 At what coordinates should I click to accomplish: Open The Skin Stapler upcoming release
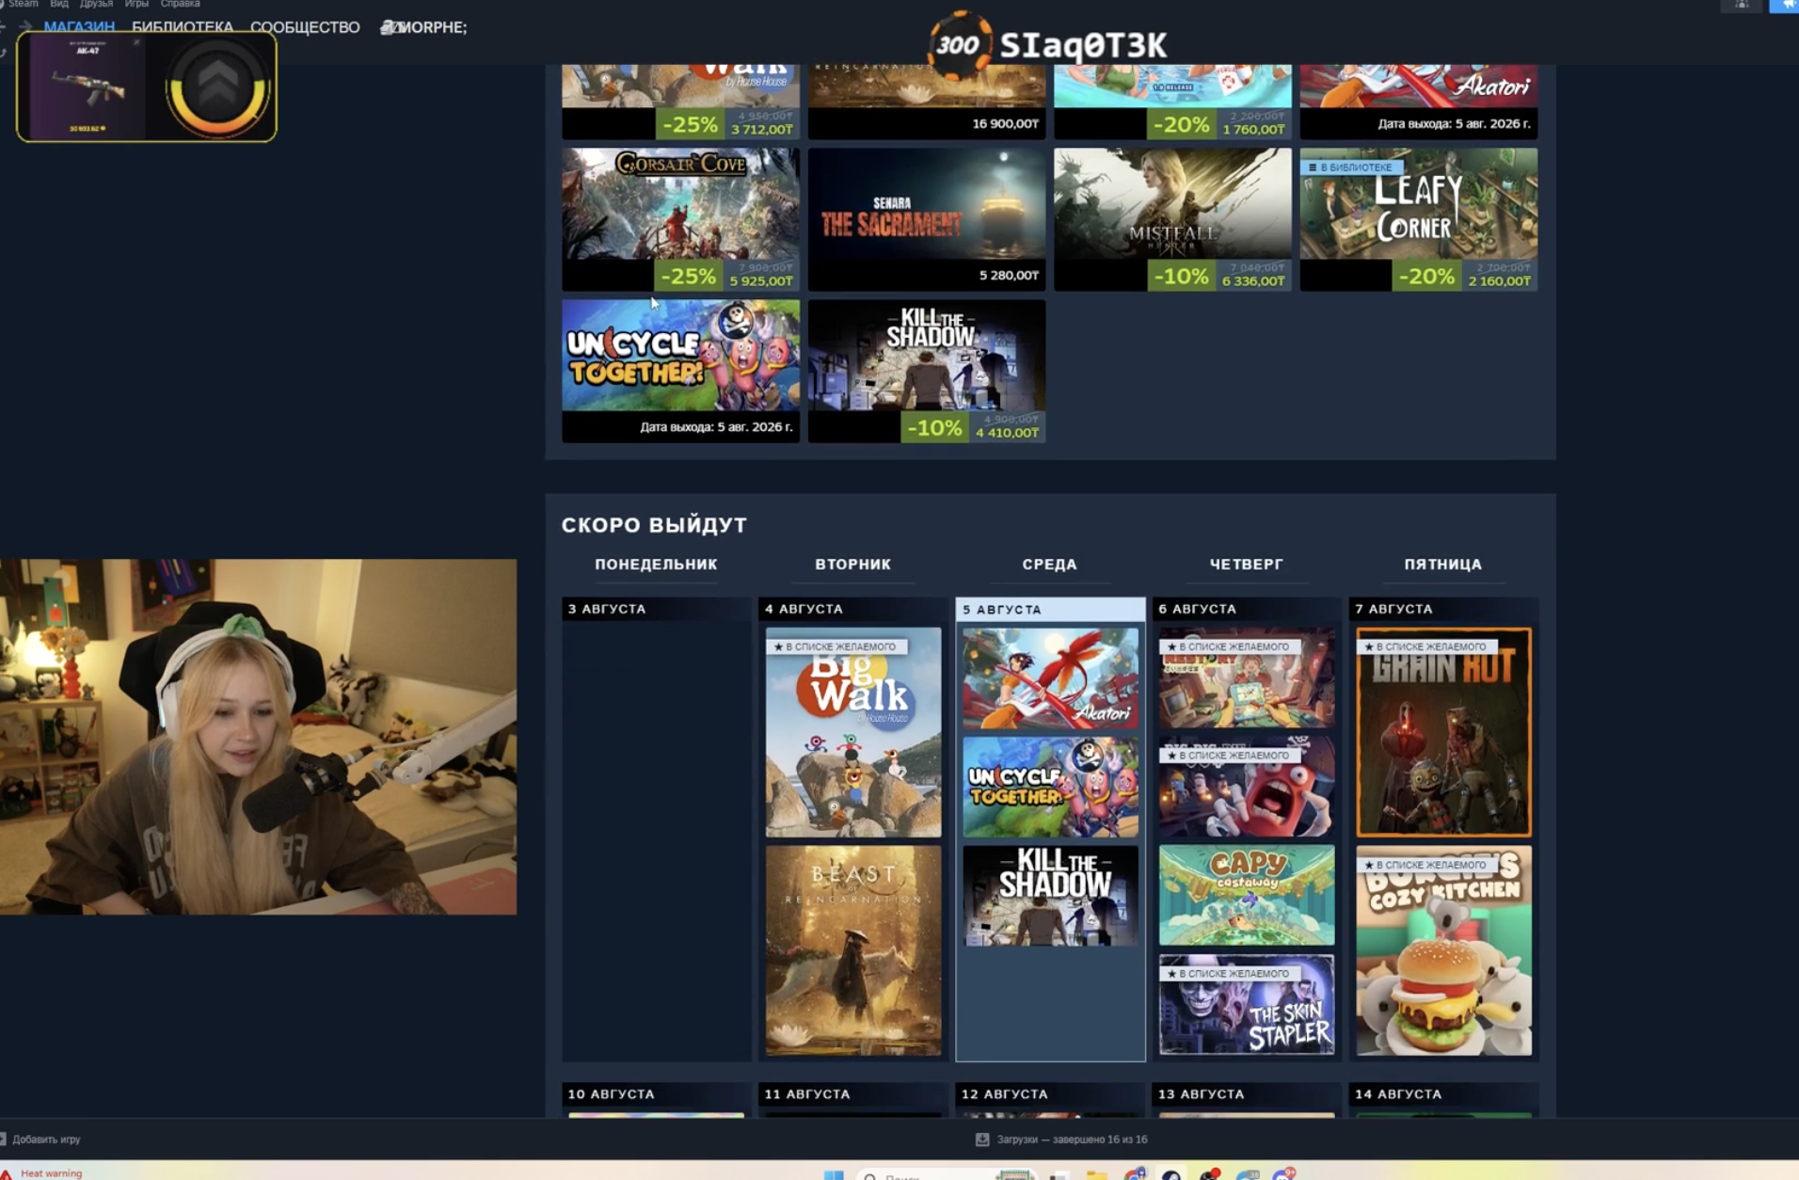(1247, 1004)
